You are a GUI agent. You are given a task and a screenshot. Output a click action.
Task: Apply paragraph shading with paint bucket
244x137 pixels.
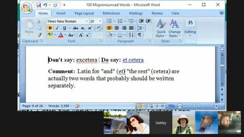pos(110,35)
